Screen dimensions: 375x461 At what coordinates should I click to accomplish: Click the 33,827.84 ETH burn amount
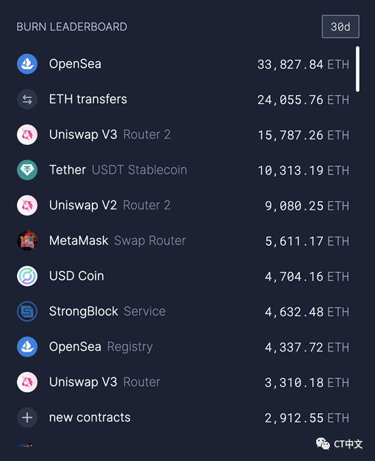[x=303, y=64]
